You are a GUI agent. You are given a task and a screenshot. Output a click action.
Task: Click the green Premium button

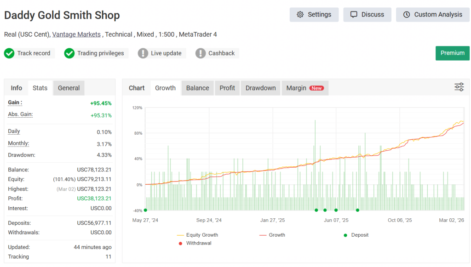coord(452,53)
